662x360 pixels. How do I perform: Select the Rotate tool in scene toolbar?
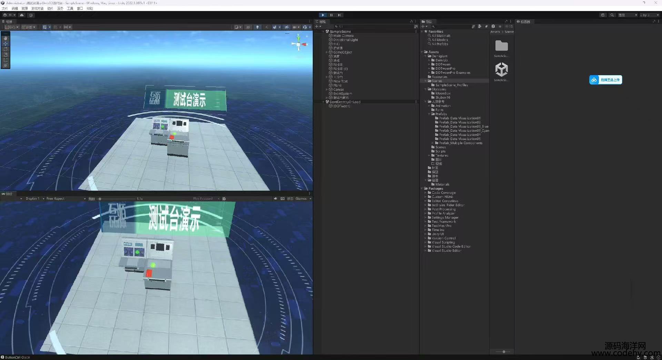click(x=5, y=49)
